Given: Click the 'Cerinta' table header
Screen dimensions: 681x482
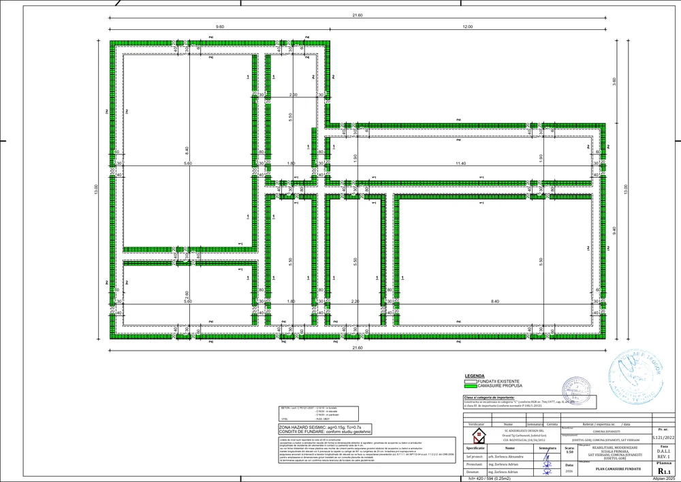Looking at the screenshot, I should [552, 424].
